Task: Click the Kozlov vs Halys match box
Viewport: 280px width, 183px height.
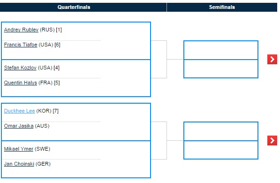Action: (x=76, y=78)
